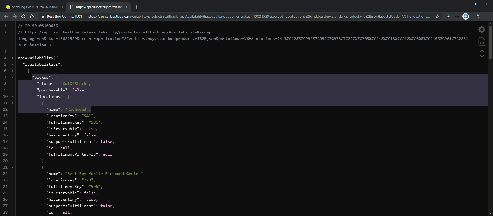Click the "Richmond" name value
Image resolution: width=493 pixels, height=216 pixels.
(77, 109)
